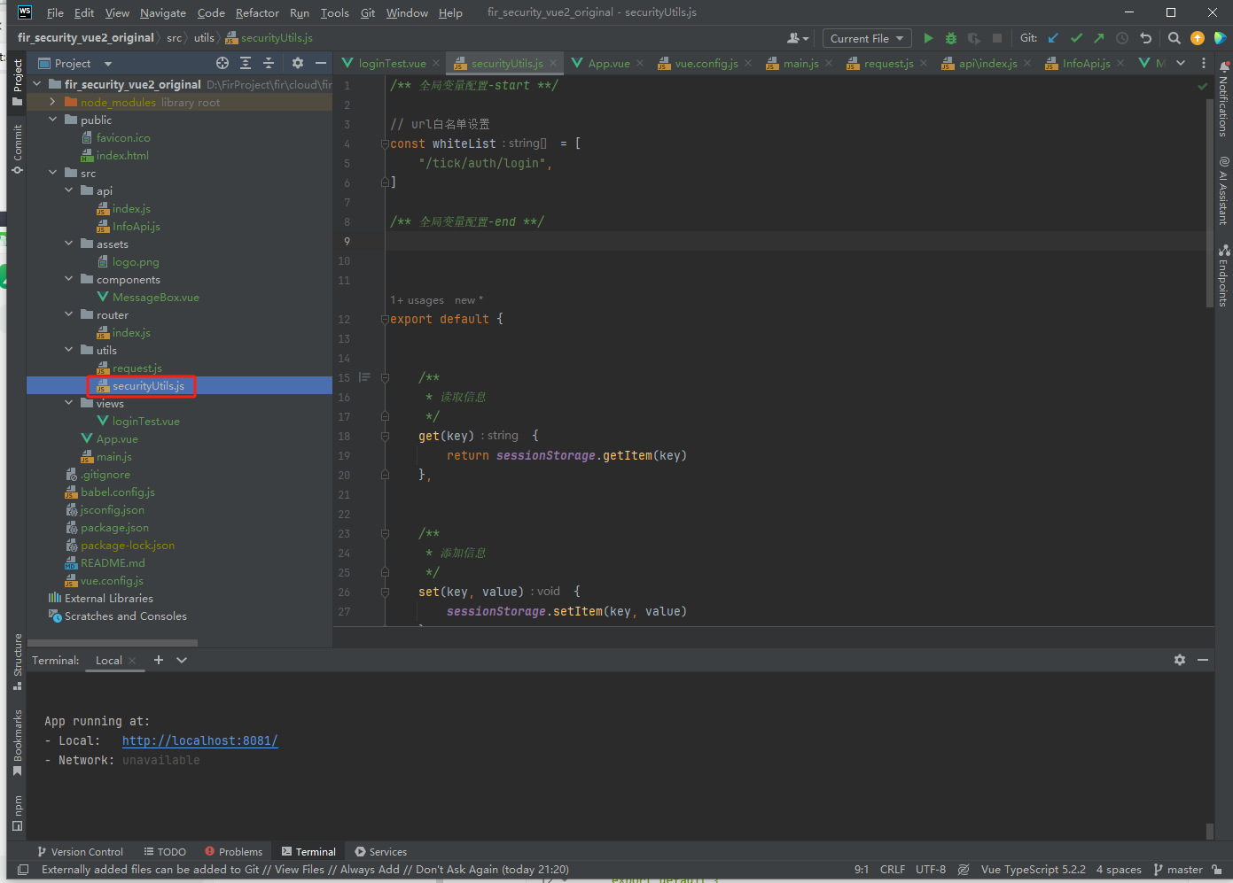Collapse the api folder
Image resolution: width=1233 pixels, height=883 pixels.
[69, 190]
